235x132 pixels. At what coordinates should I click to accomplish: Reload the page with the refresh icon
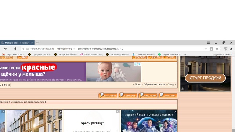click(x=23, y=49)
